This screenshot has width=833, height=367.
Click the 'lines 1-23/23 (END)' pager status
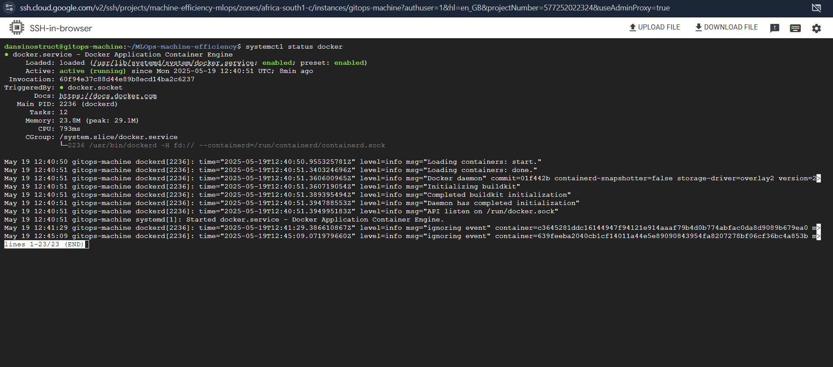(44, 245)
